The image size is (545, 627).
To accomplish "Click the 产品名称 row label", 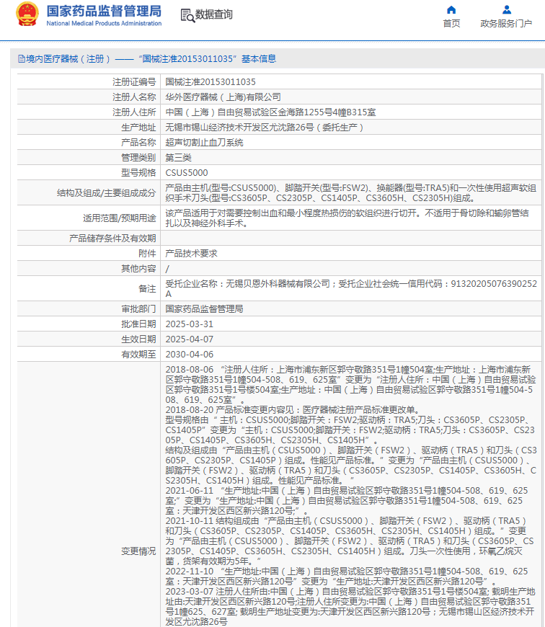I will (138, 143).
